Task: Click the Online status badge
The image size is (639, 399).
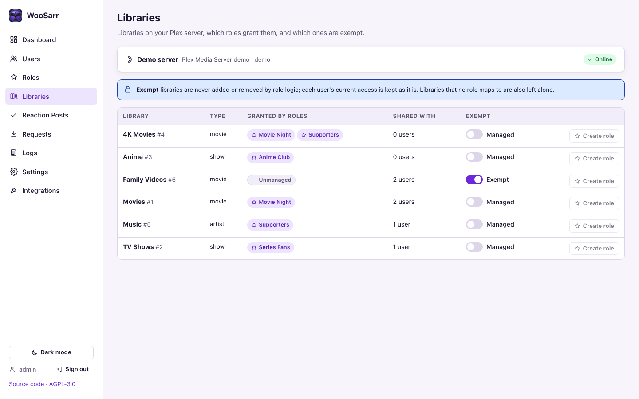Action: coord(600,59)
